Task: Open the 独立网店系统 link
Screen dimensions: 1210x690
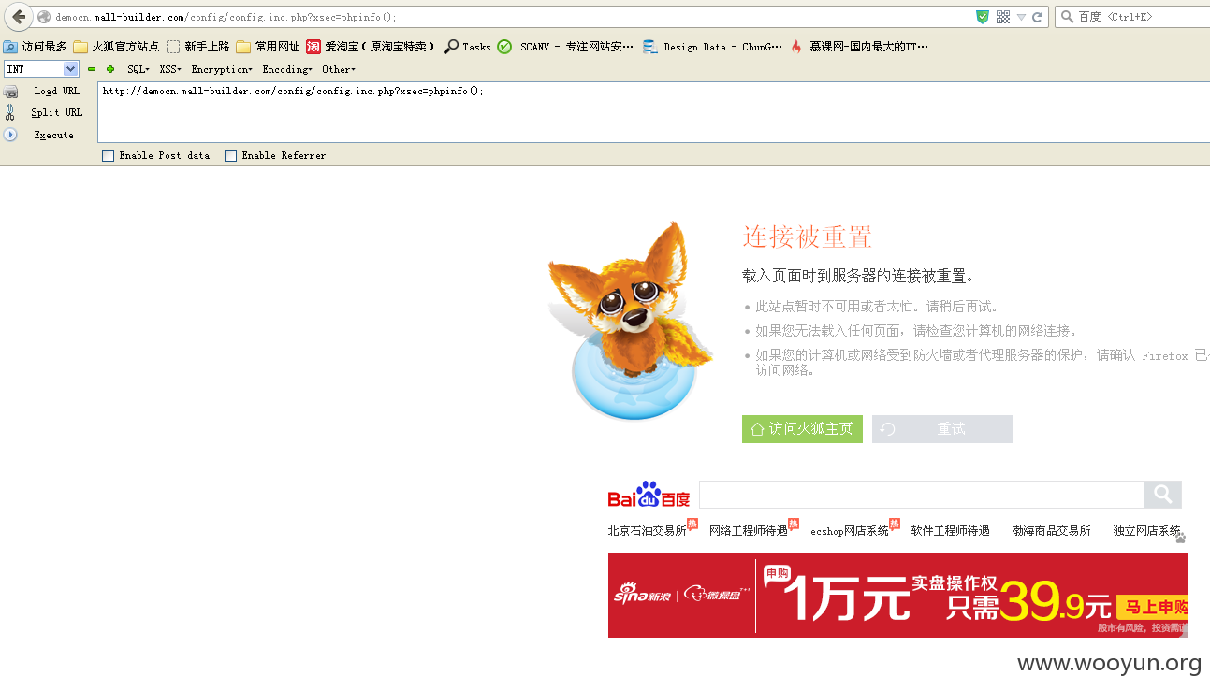Action: [1147, 531]
